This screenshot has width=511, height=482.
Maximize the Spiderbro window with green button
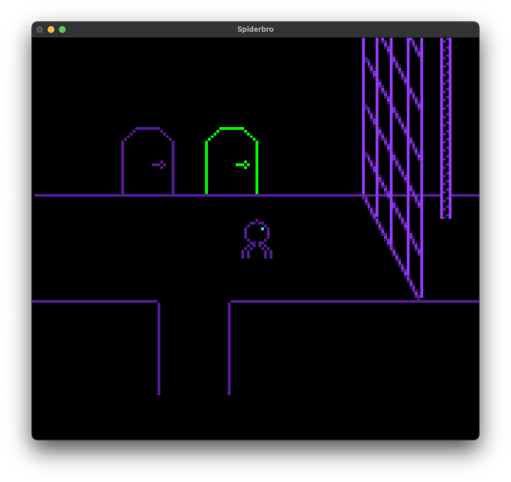pos(62,29)
